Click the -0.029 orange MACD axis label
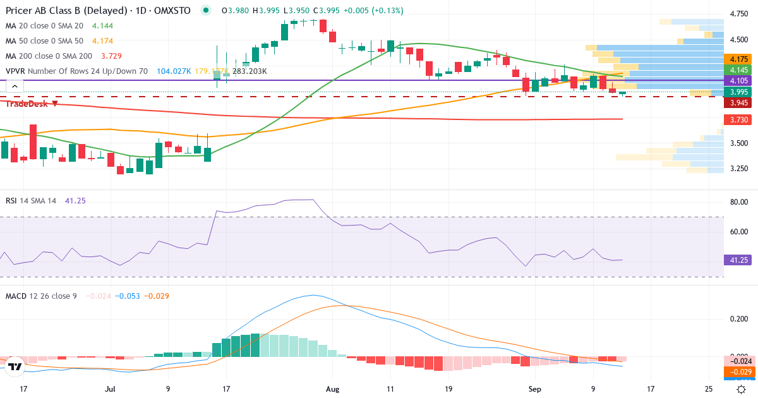This screenshot has width=758, height=398. click(x=739, y=372)
